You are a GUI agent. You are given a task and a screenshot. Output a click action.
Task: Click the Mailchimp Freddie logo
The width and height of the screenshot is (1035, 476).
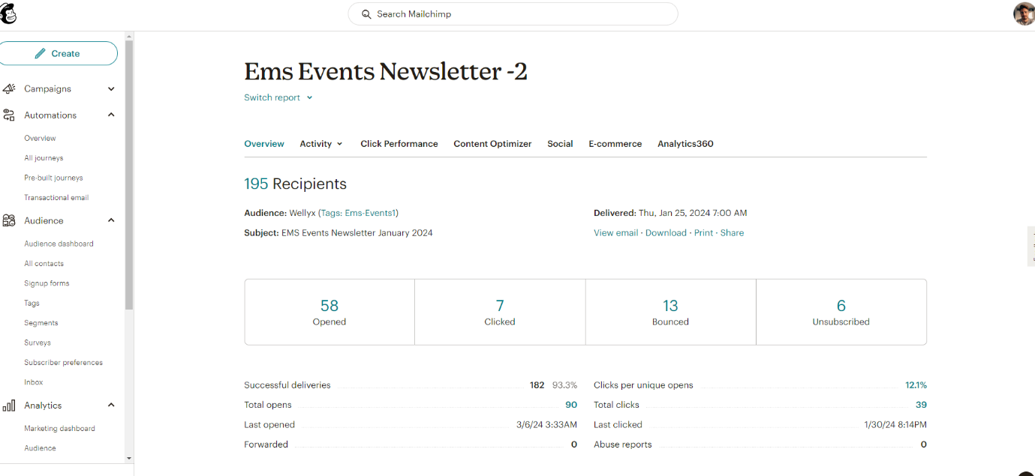(x=8, y=13)
